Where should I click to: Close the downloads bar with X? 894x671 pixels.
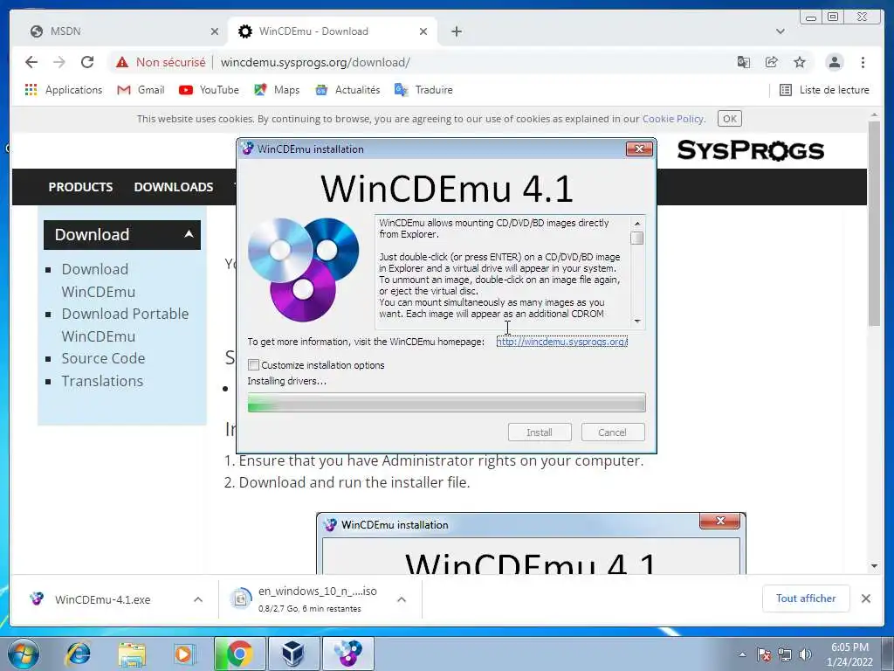(865, 598)
